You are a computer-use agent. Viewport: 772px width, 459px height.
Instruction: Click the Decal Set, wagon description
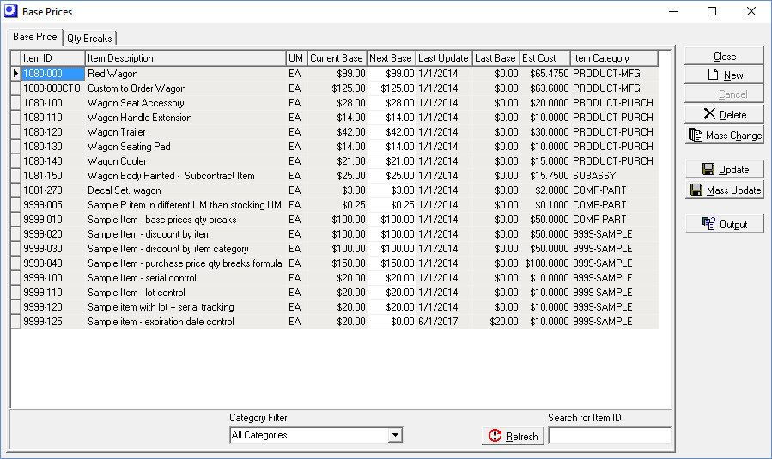click(x=124, y=190)
